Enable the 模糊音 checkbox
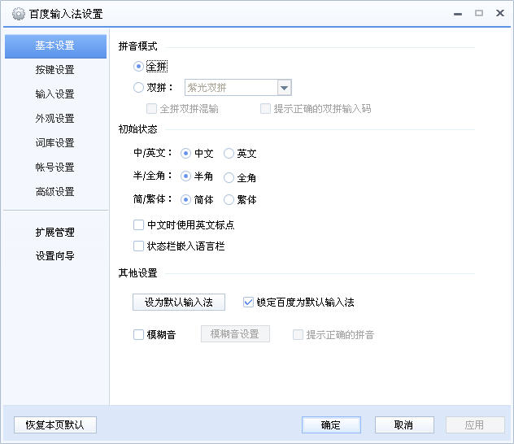514x444 pixels. click(x=138, y=334)
